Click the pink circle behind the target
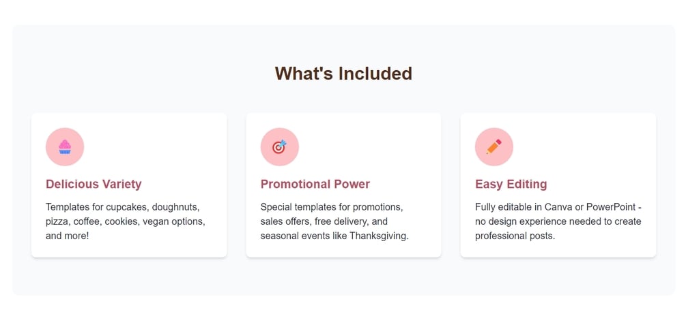 point(280,146)
